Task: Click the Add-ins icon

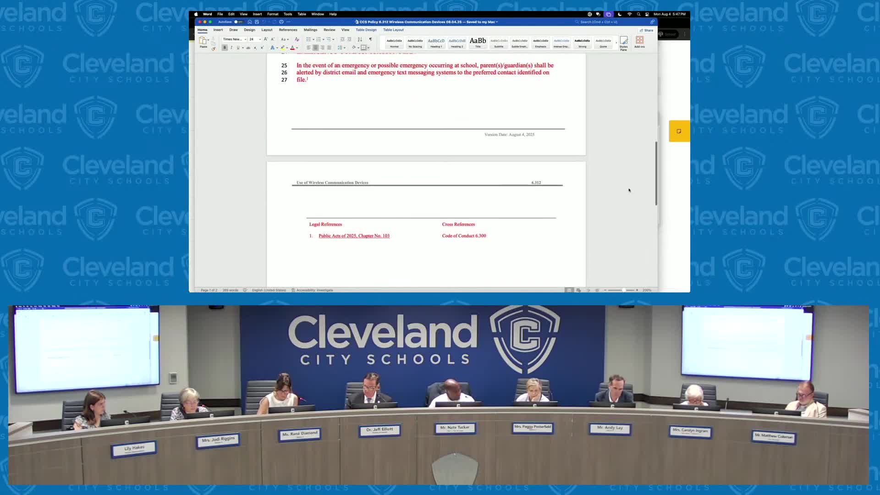Action: coord(639,42)
